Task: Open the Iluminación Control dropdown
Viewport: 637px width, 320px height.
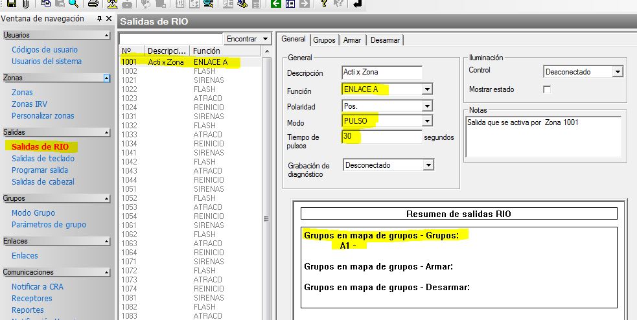Action: pyautogui.click(x=618, y=72)
